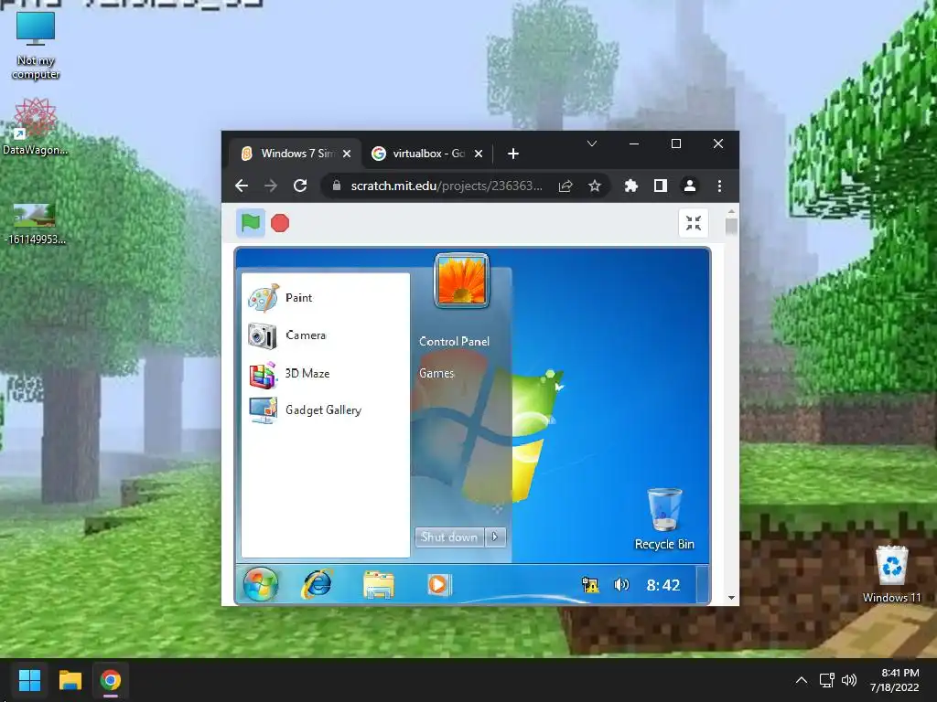Viewport: 937px width, 702px height.
Task: Go forward in Chrome
Action: (x=271, y=186)
